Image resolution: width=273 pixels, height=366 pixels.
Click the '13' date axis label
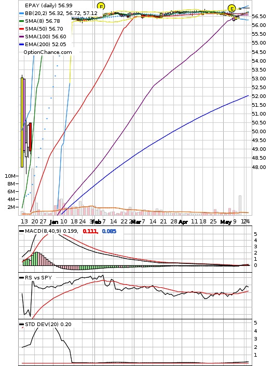pyautogui.click(x=24, y=221)
